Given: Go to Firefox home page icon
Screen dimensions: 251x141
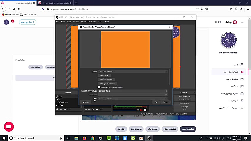Looking at the screenshot, I should click(19, 9).
